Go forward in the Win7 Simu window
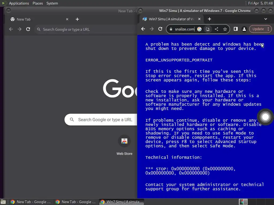 152,29
